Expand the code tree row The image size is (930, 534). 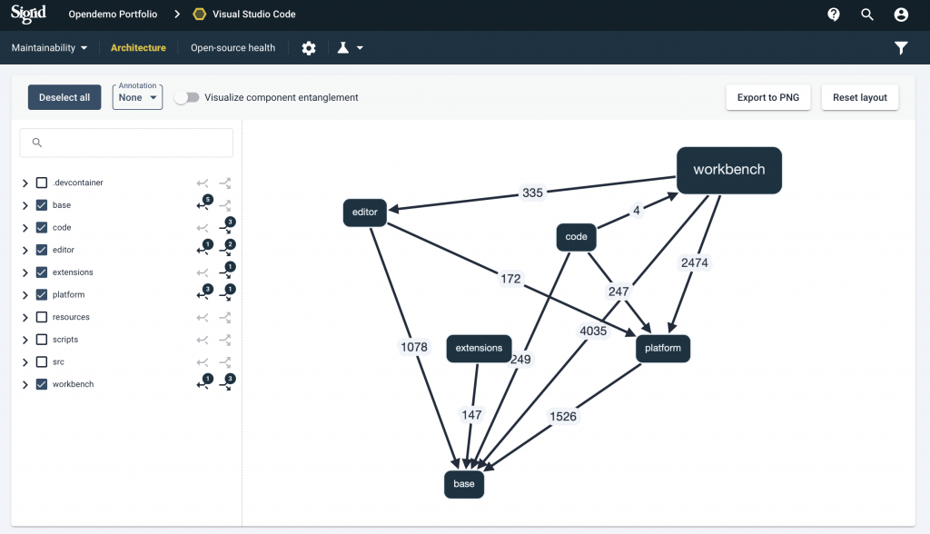[x=25, y=229]
